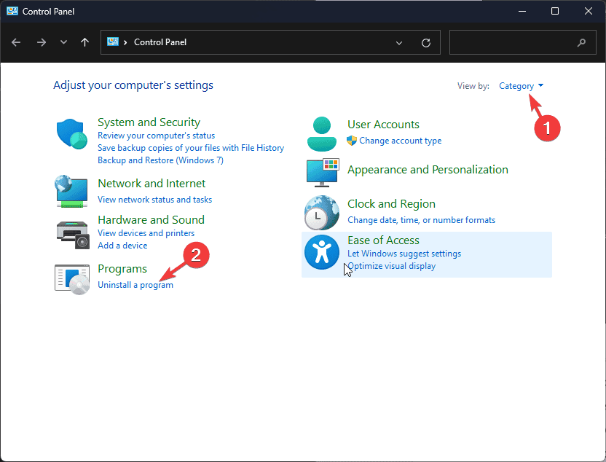The image size is (606, 462).
Task: Open the User Accounts person icon
Action: (321, 134)
